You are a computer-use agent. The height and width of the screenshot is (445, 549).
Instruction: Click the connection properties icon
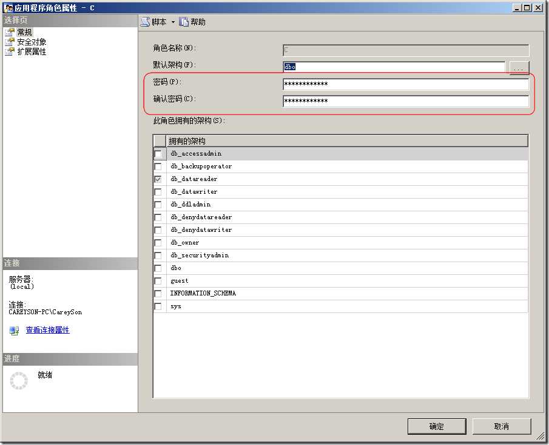coord(14,331)
